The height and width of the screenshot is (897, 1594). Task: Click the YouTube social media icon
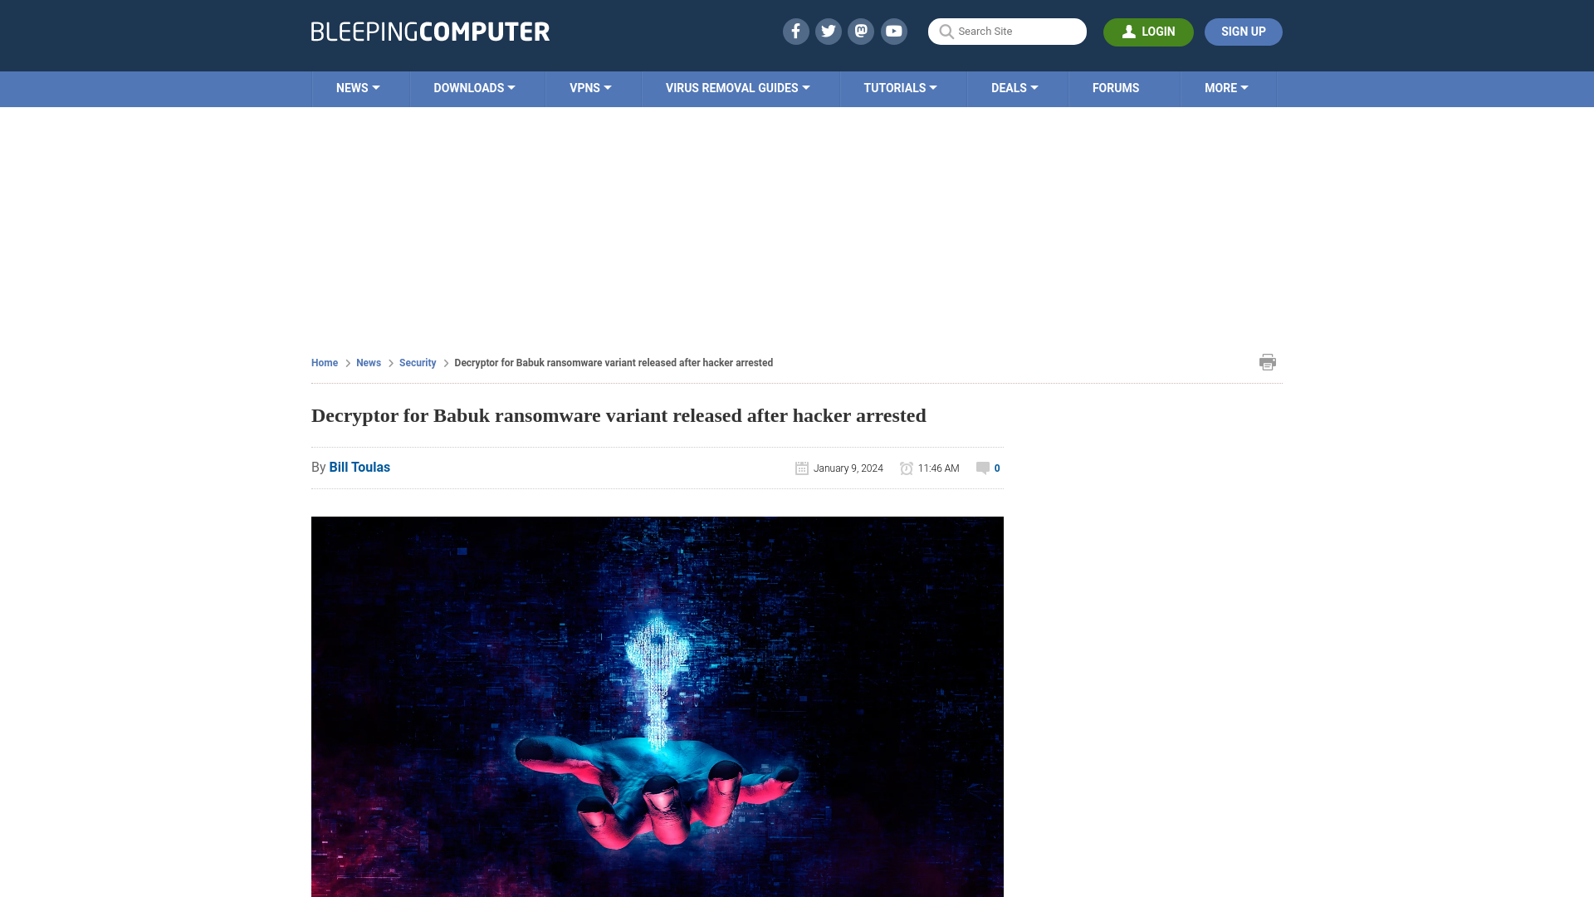(894, 31)
